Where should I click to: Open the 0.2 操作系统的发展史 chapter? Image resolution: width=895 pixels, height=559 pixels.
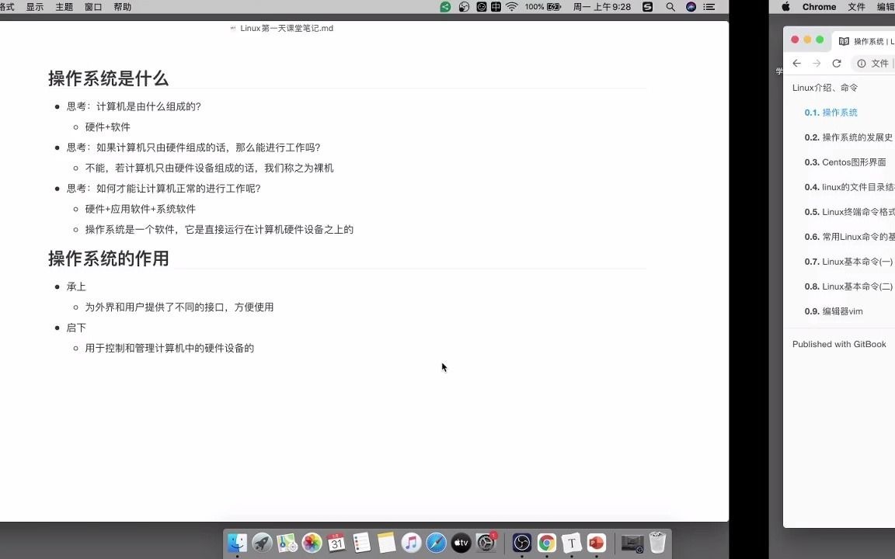pyautogui.click(x=848, y=137)
